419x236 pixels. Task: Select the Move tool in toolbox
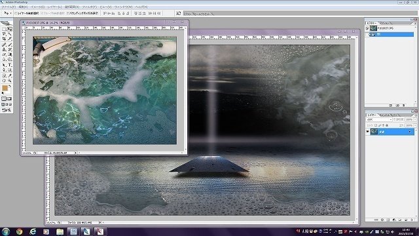click(10, 29)
